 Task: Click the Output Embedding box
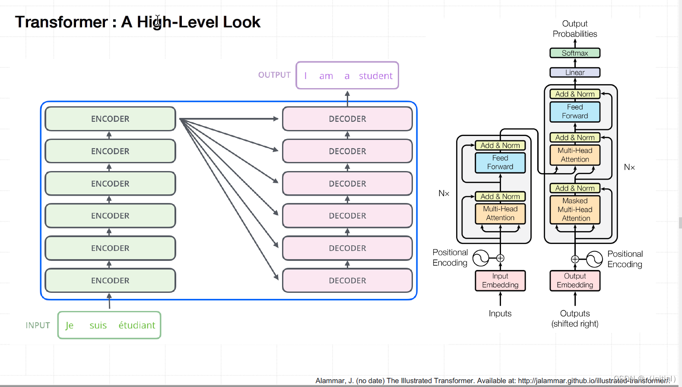click(575, 280)
